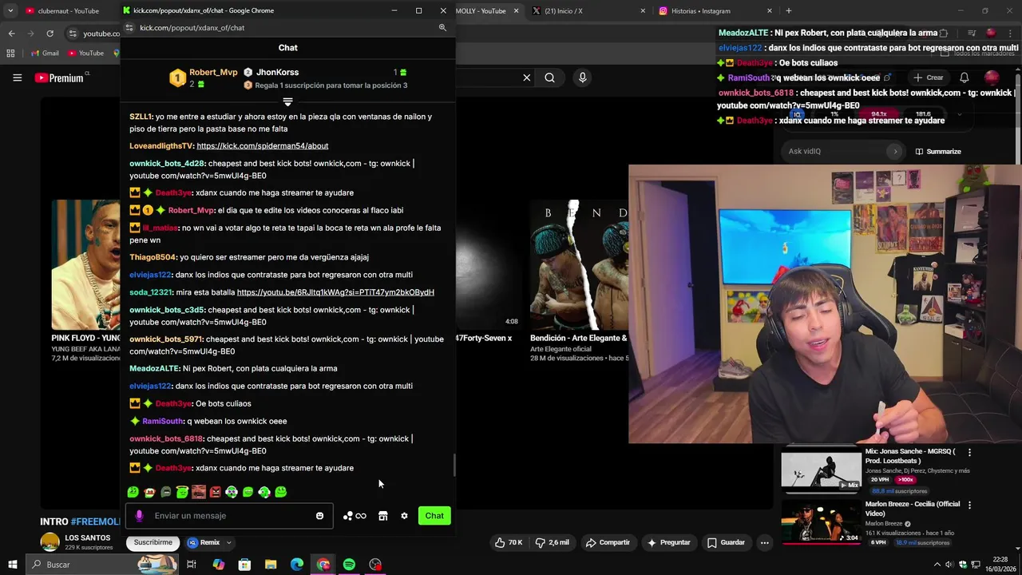Dislike the video with 2,6 mil
This screenshot has width=1022, height=575.
[x=552, y=543]
